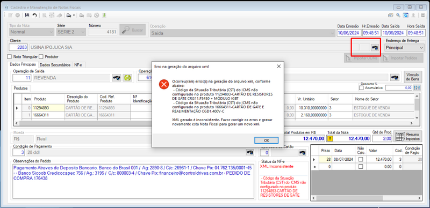Click the user silhouette icon in top-right toolbar
Viewport: 430px width, 208px height.
click(x=413, y=16)
